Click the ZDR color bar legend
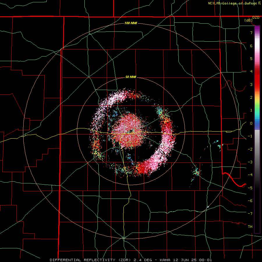 257,129
